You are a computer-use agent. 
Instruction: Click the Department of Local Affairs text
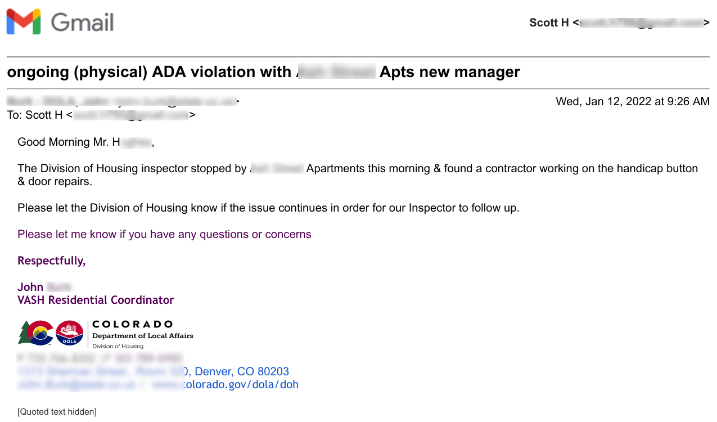142,336
